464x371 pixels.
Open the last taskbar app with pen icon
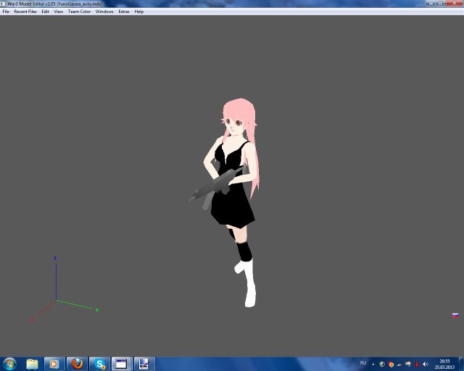pos(144,364)
